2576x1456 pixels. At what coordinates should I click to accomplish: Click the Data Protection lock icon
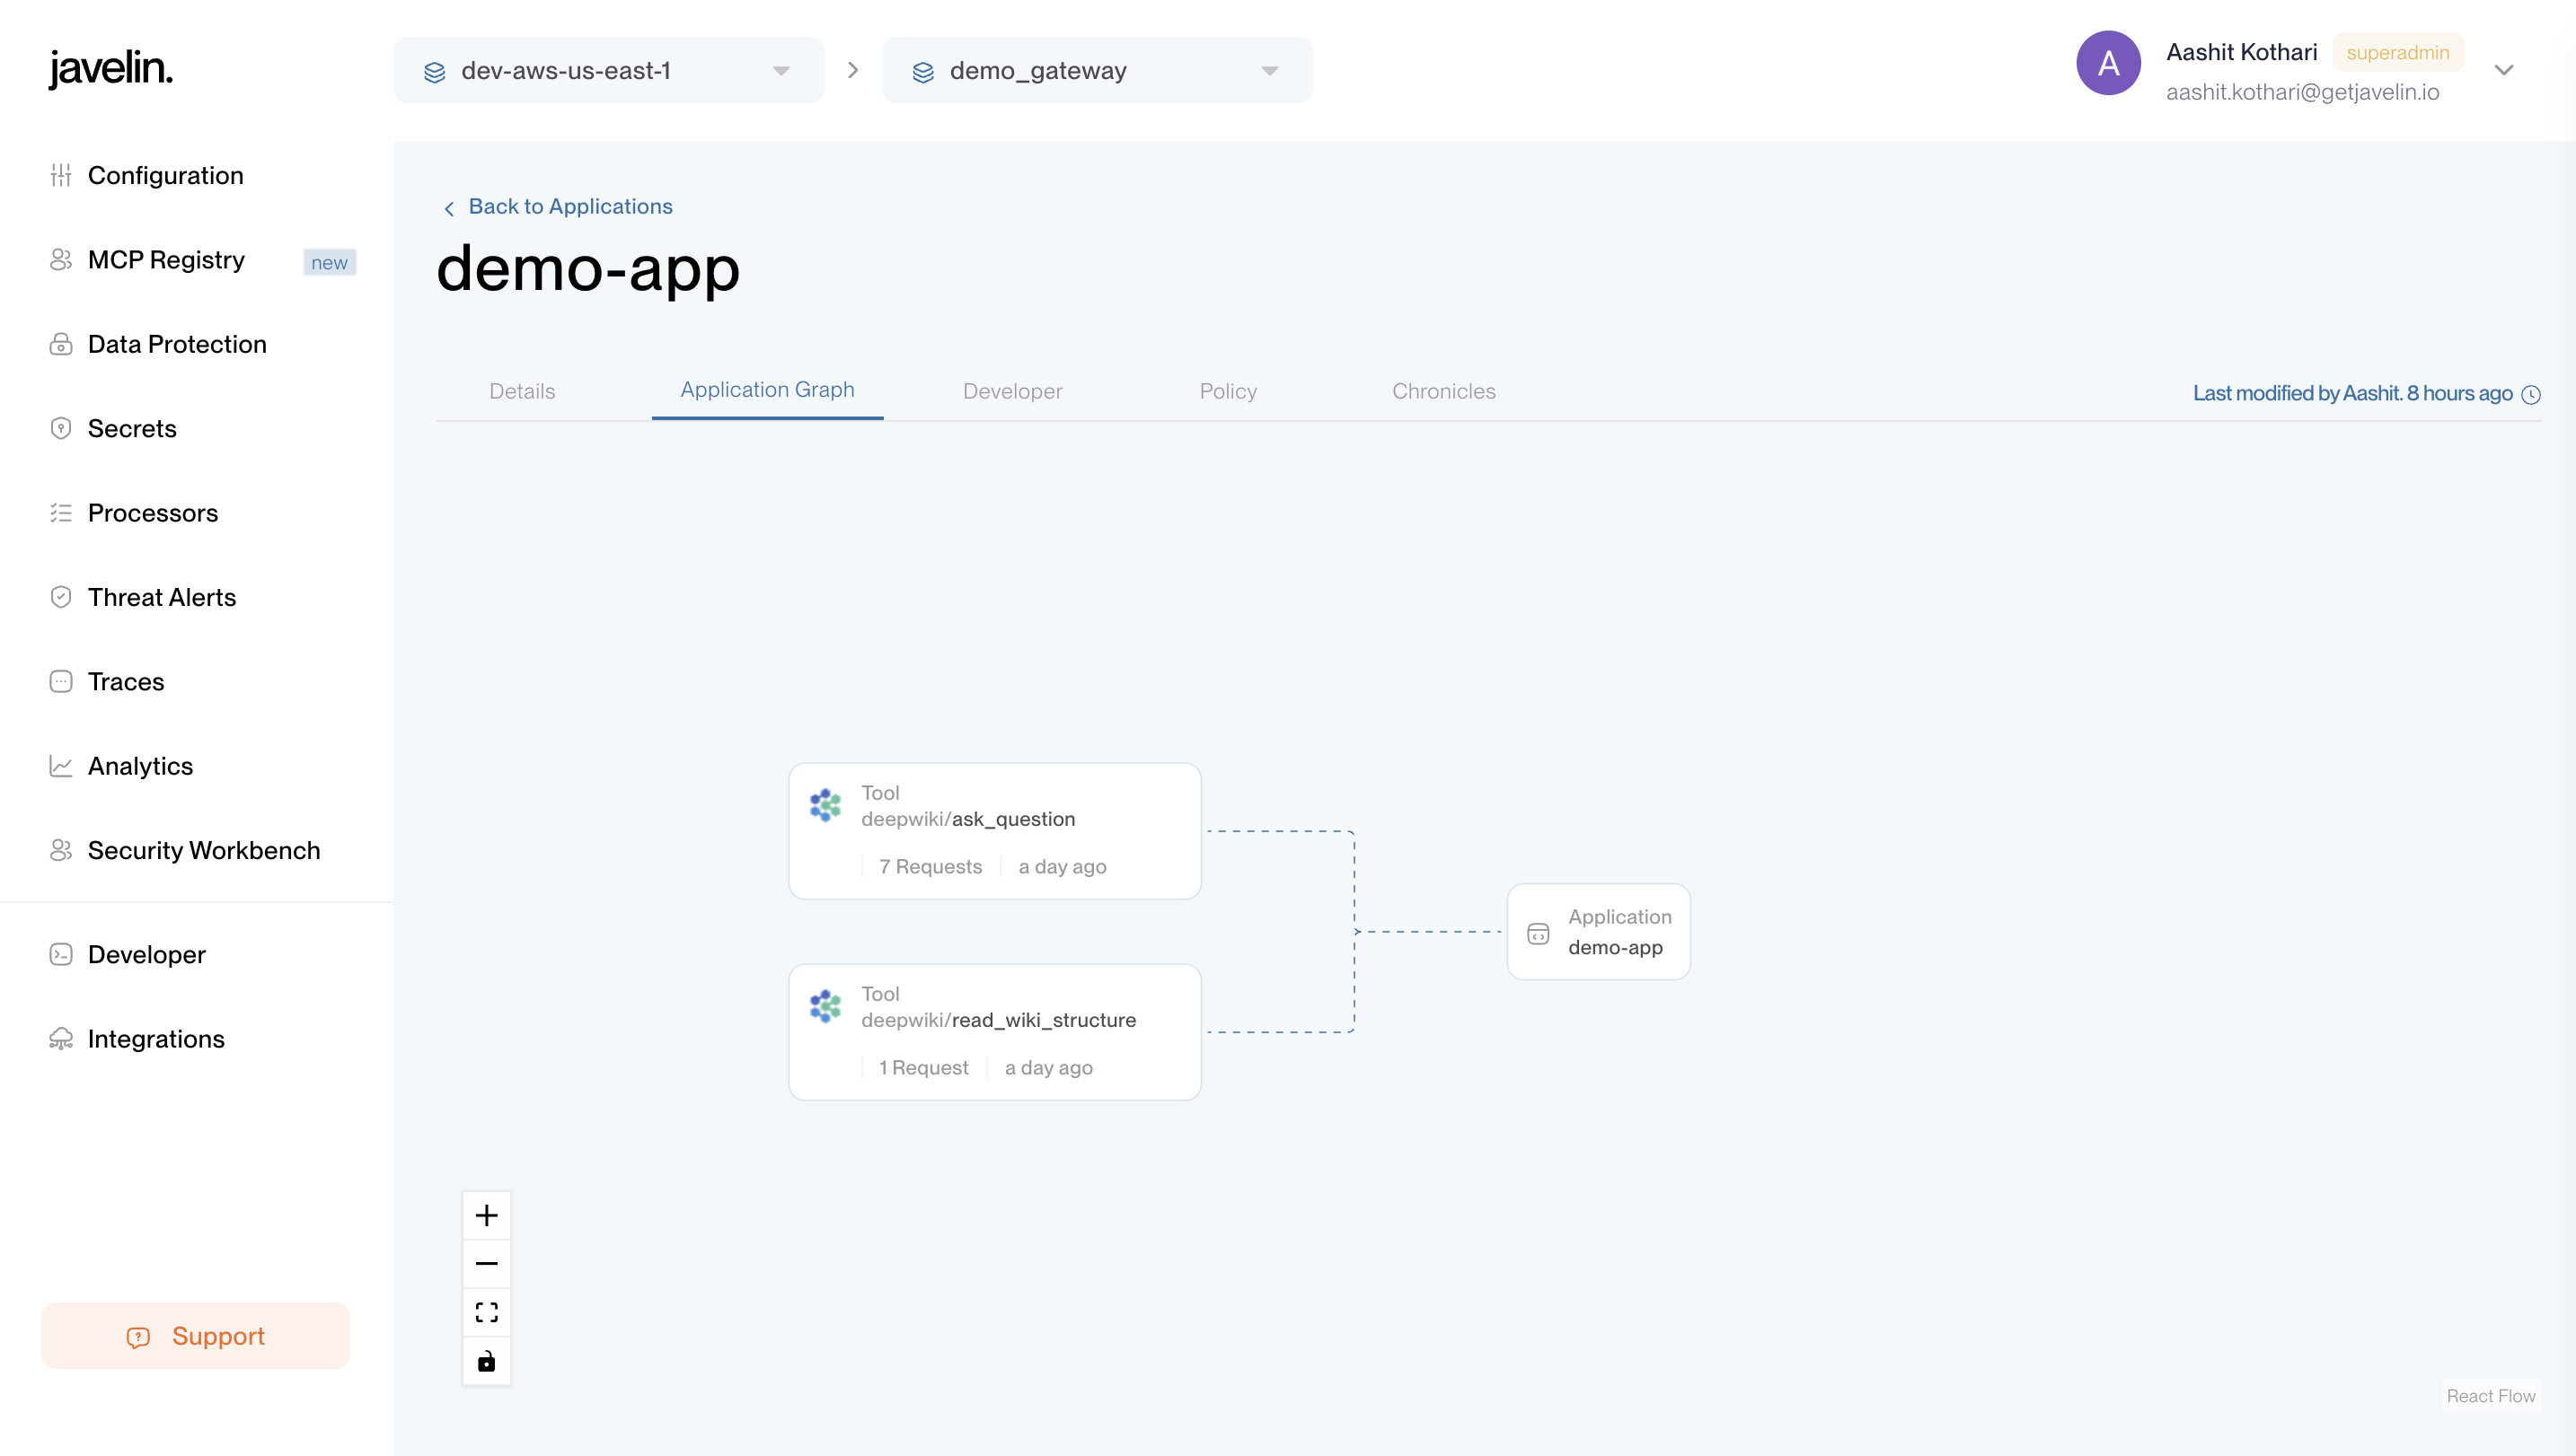61,344
